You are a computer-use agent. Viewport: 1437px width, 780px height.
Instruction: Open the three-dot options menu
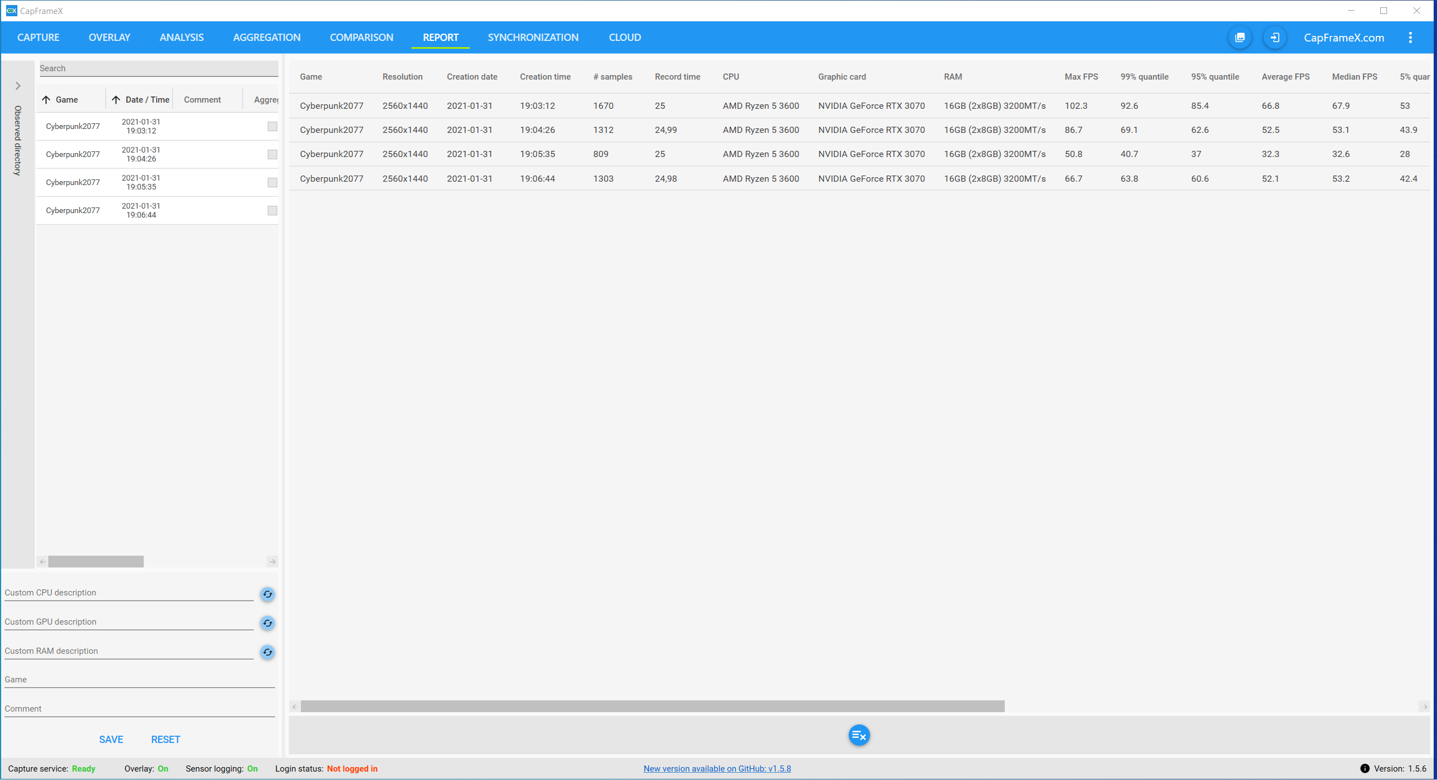pos(1410,38)
